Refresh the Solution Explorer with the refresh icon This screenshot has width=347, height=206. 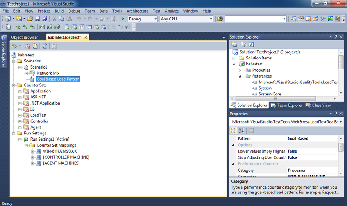coord(251,45)
